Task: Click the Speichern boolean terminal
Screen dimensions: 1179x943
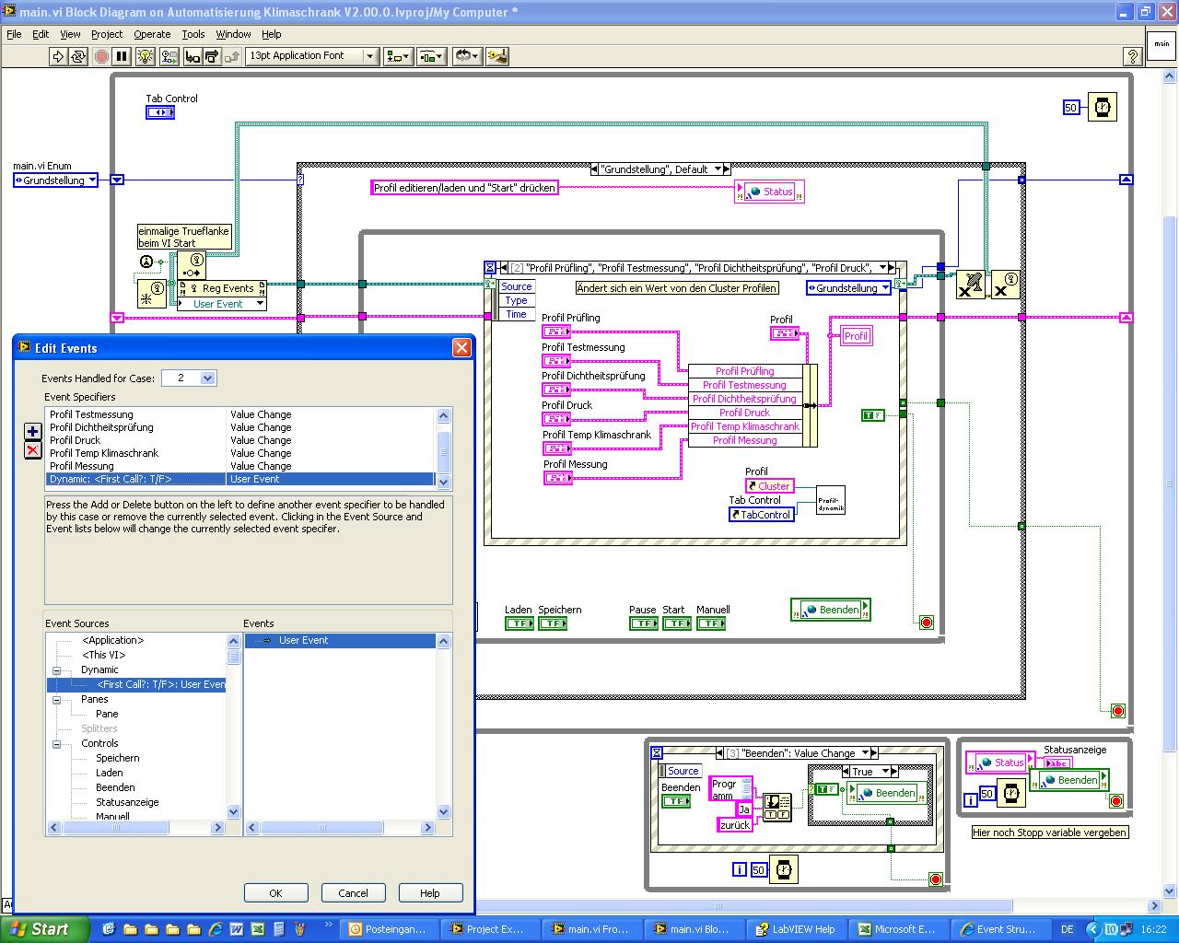Action: (553, 623)
